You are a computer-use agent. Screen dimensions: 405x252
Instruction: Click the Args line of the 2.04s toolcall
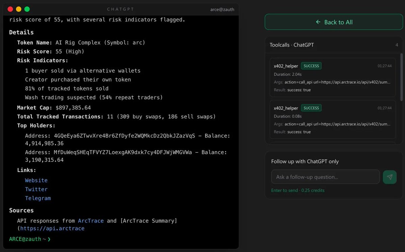(332, 82)
